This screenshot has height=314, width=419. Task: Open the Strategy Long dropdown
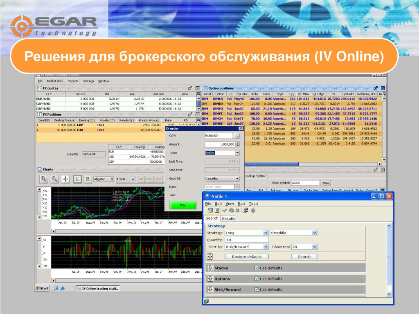(266, 233)
